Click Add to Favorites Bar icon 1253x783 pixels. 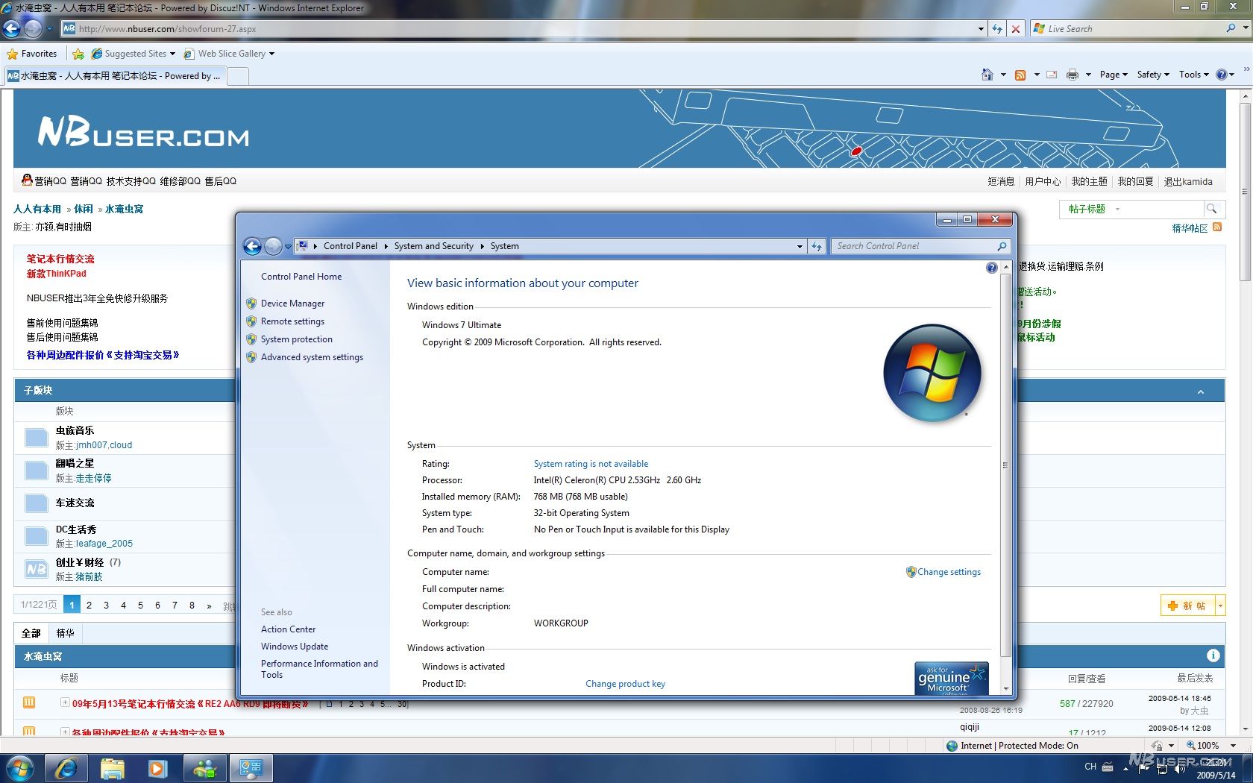coord(78,54)
